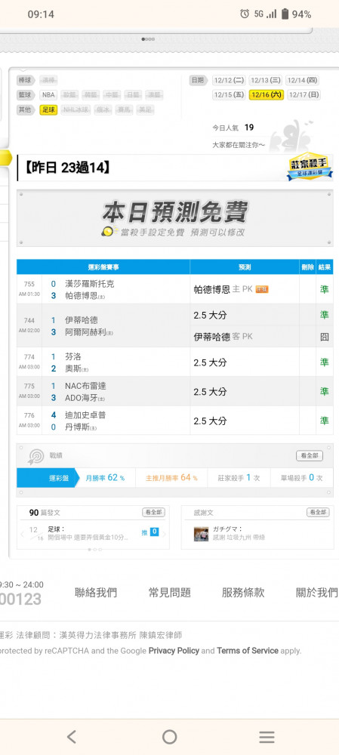
Task: Click team name ADO海牙
Action: tap(82, 398)
